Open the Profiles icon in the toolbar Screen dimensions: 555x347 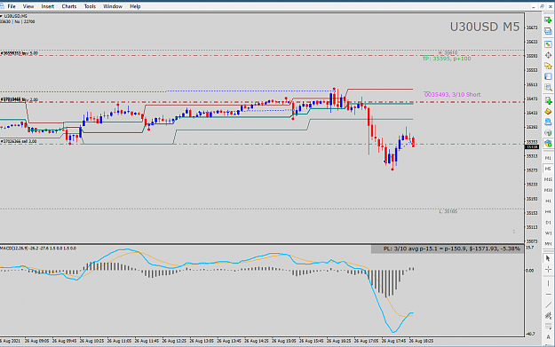click(x=548, y=31)
